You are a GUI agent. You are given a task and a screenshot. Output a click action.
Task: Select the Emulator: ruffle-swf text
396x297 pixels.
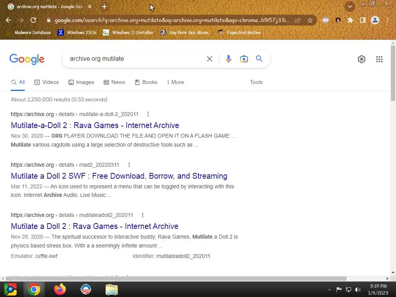tap(34, 256)
